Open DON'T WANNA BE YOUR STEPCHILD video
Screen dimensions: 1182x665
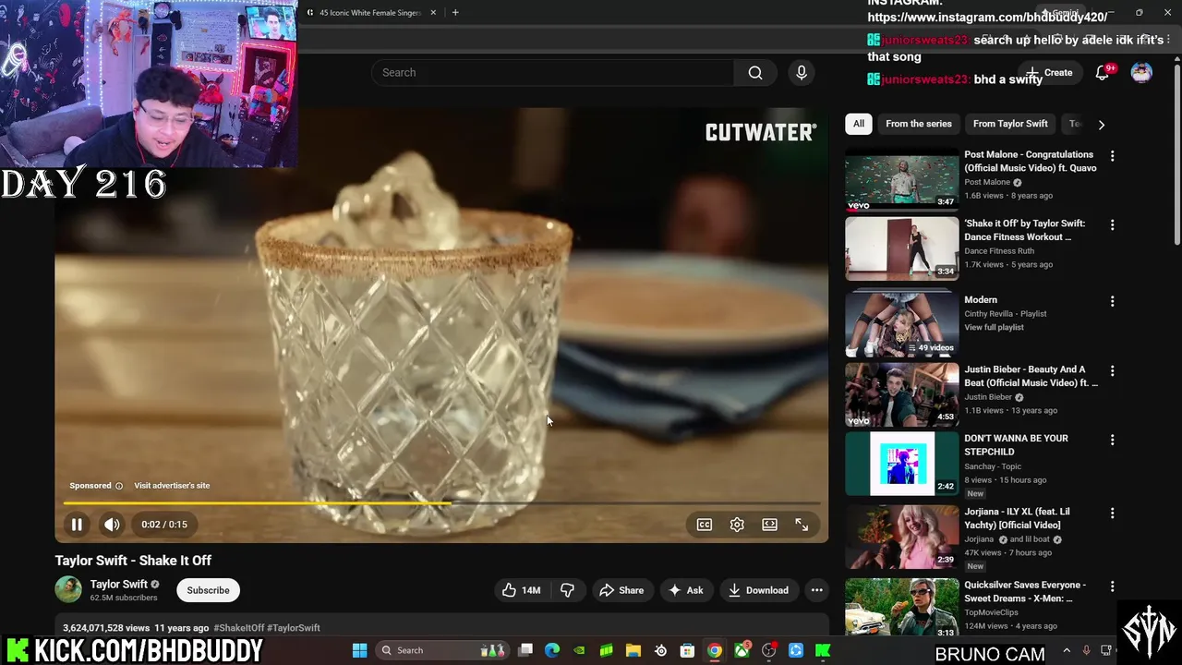point(902,464)
